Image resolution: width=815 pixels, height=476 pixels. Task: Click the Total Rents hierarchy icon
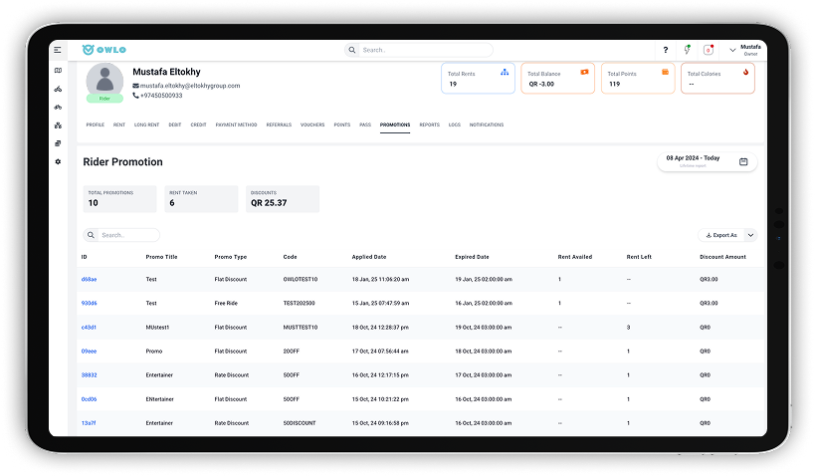[x=505, y=73]
